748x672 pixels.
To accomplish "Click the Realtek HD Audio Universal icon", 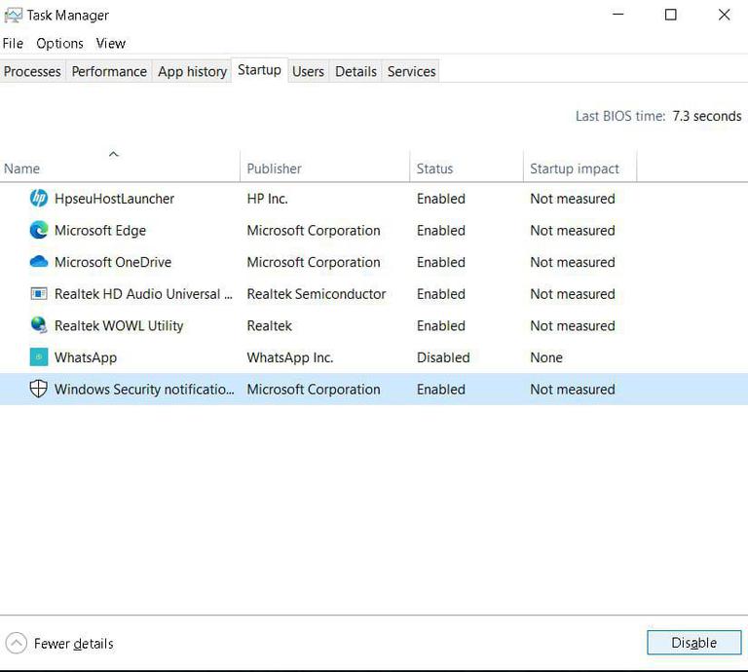I will tap(39, 293).
